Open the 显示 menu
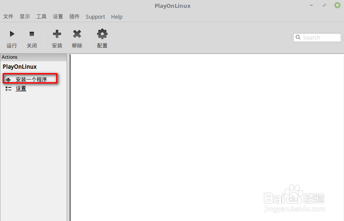 pos(25,17)
